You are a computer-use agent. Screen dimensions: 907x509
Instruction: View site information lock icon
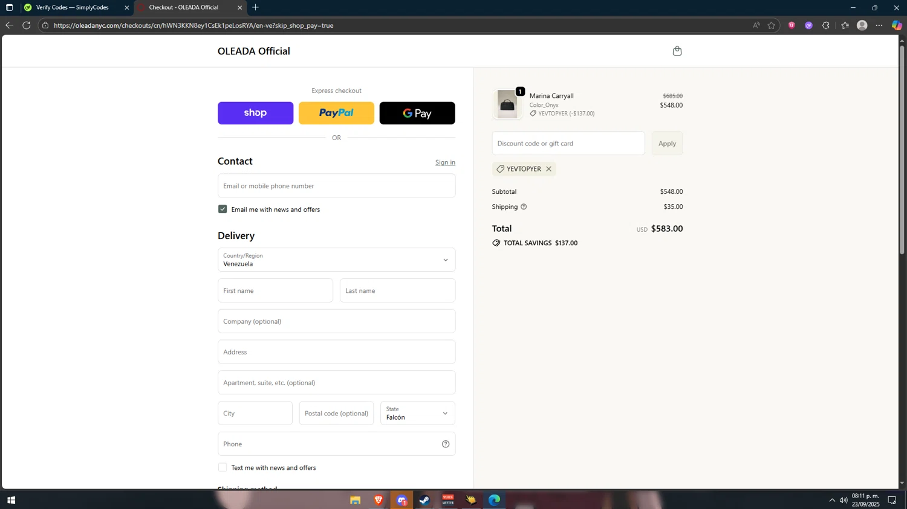click(45, 25)
